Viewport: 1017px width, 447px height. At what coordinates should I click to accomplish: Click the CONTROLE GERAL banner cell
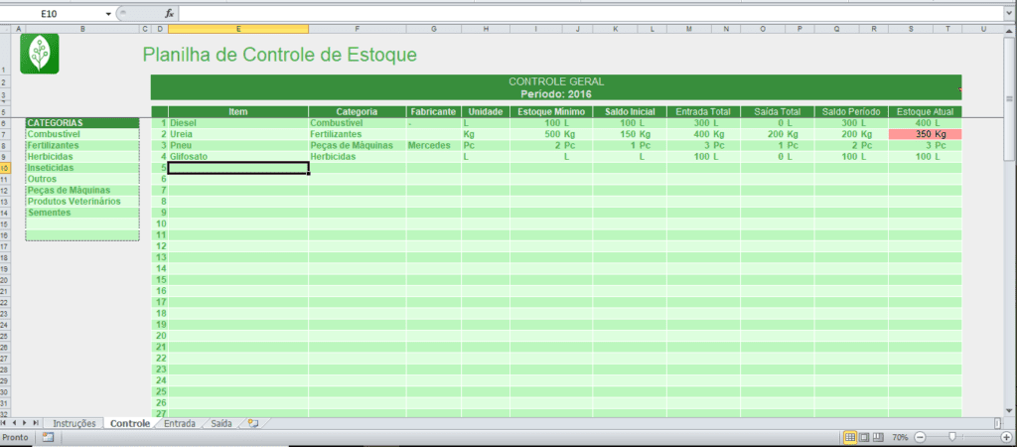pyautogui.click(x=556, y=81)
